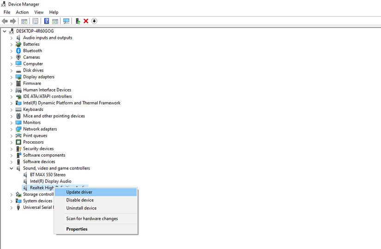Open Properties from the context menu
The image size is (381, 249).
pyautogui.click(x=96, y=229)
